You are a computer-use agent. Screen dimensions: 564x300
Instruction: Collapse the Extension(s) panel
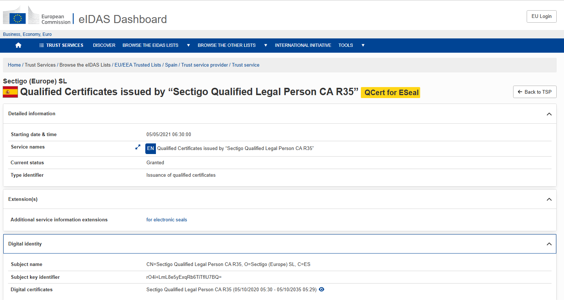click(549, 199)
